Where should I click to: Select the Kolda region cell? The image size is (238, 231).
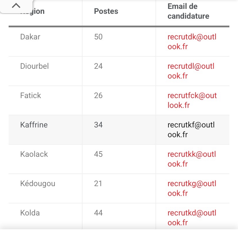(30, 213)
